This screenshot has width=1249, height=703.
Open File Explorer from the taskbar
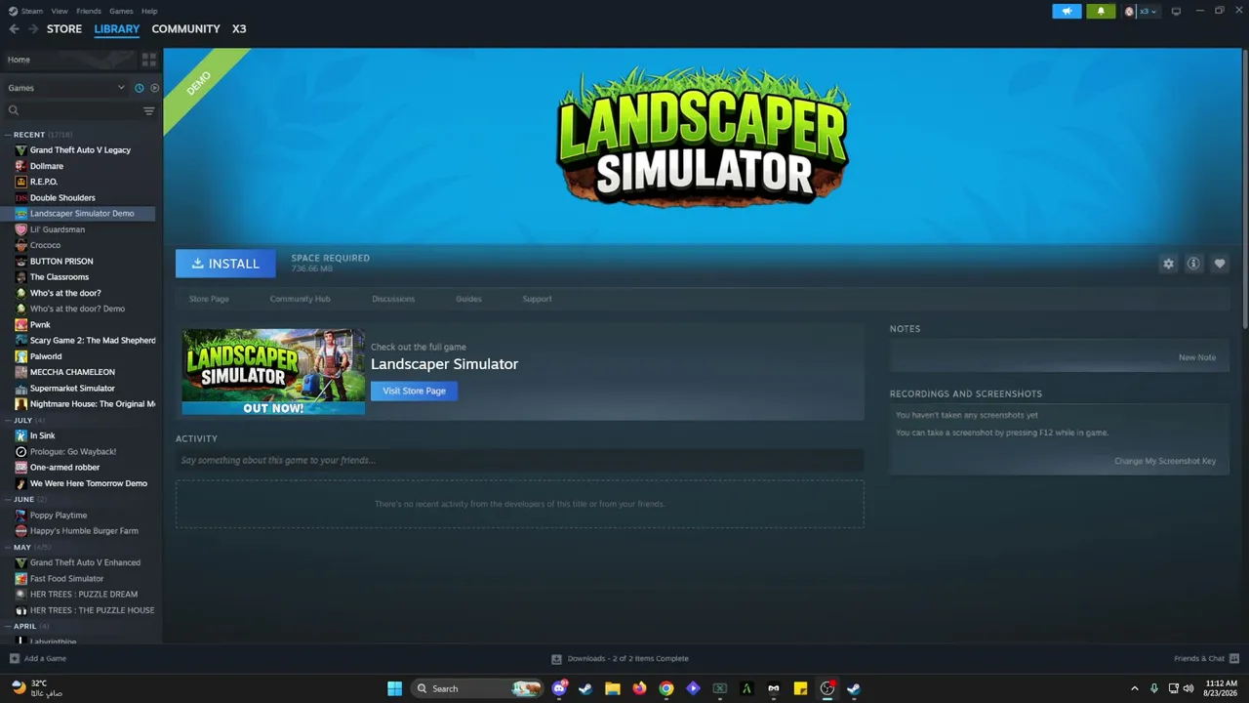pos(613,688)
